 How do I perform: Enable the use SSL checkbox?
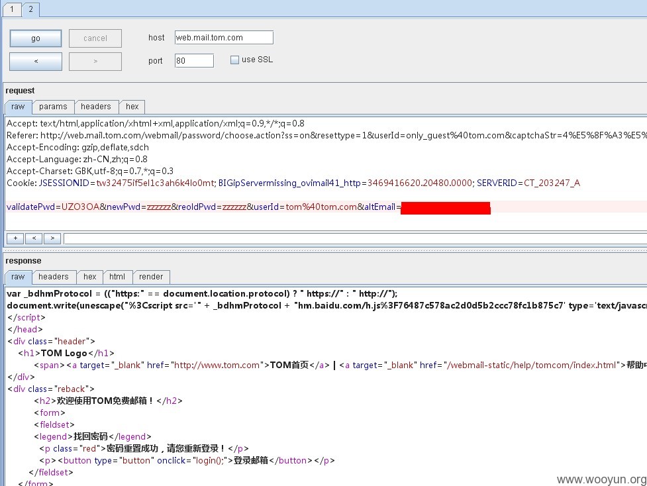235,60
